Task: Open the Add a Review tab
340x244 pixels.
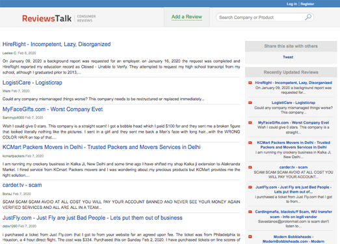Action: (187, 17)
